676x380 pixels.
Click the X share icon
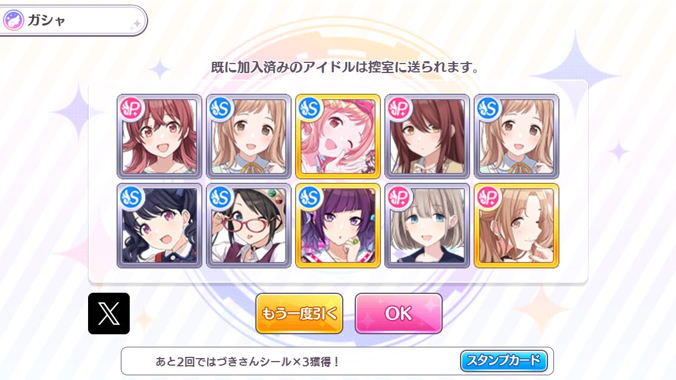[109, 313]
